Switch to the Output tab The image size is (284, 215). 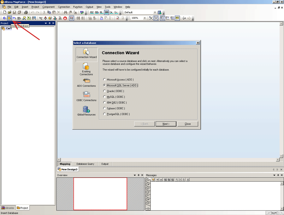105,164
